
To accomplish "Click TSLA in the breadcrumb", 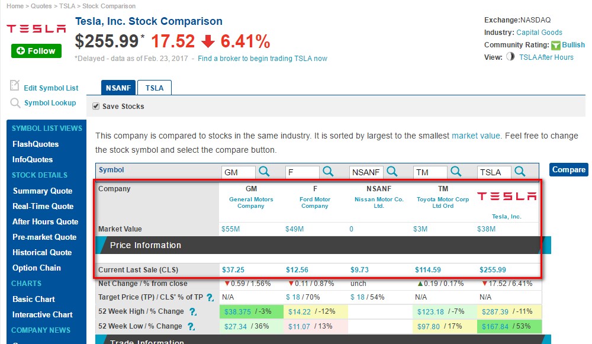I will (67, 6).
